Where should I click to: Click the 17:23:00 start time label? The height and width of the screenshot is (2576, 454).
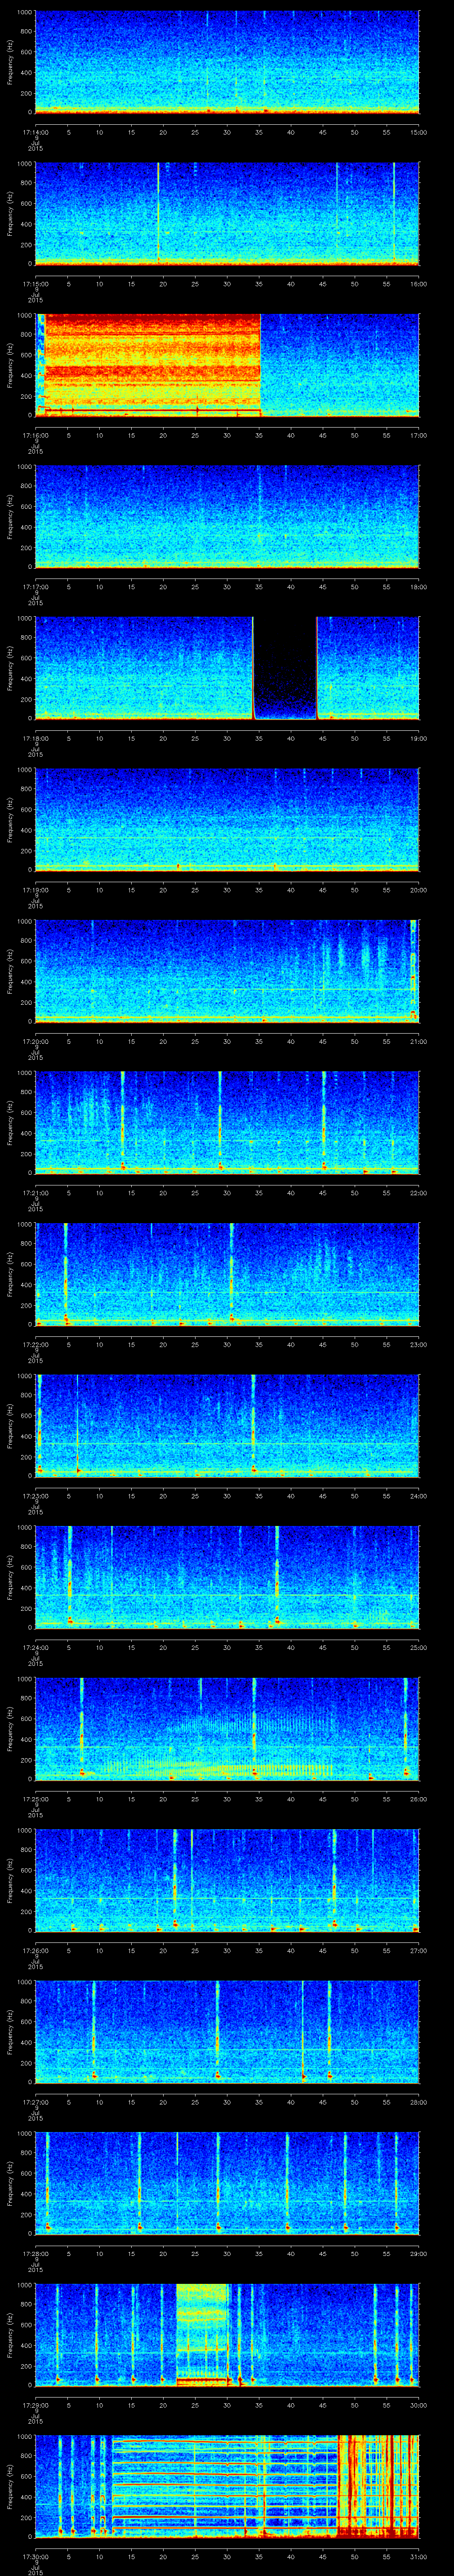click(x=35, y=1495)
